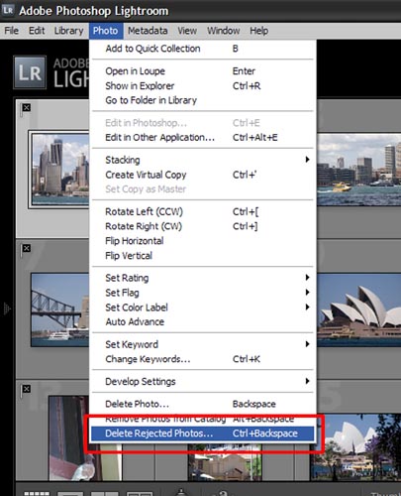Choose Delete Photo option

pos(203,404)
